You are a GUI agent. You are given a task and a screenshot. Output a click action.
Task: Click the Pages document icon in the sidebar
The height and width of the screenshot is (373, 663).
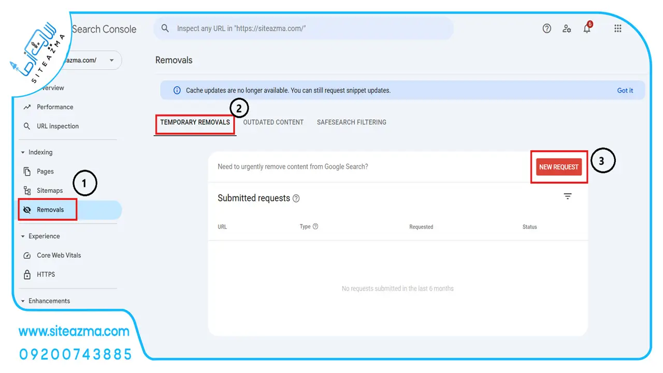click(x=27, y=171)
